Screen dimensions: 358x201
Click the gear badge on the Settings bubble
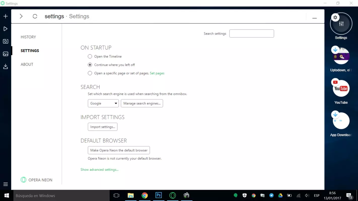(x=335, y=17)
